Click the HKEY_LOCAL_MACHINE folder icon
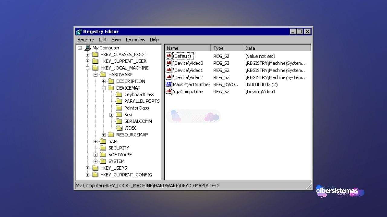This screenshot has height=217, width=387. [95, 68]
